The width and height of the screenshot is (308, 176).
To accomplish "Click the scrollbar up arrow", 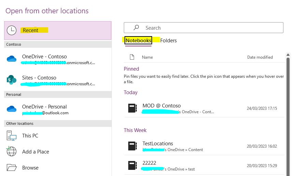I will click(288, 55).
